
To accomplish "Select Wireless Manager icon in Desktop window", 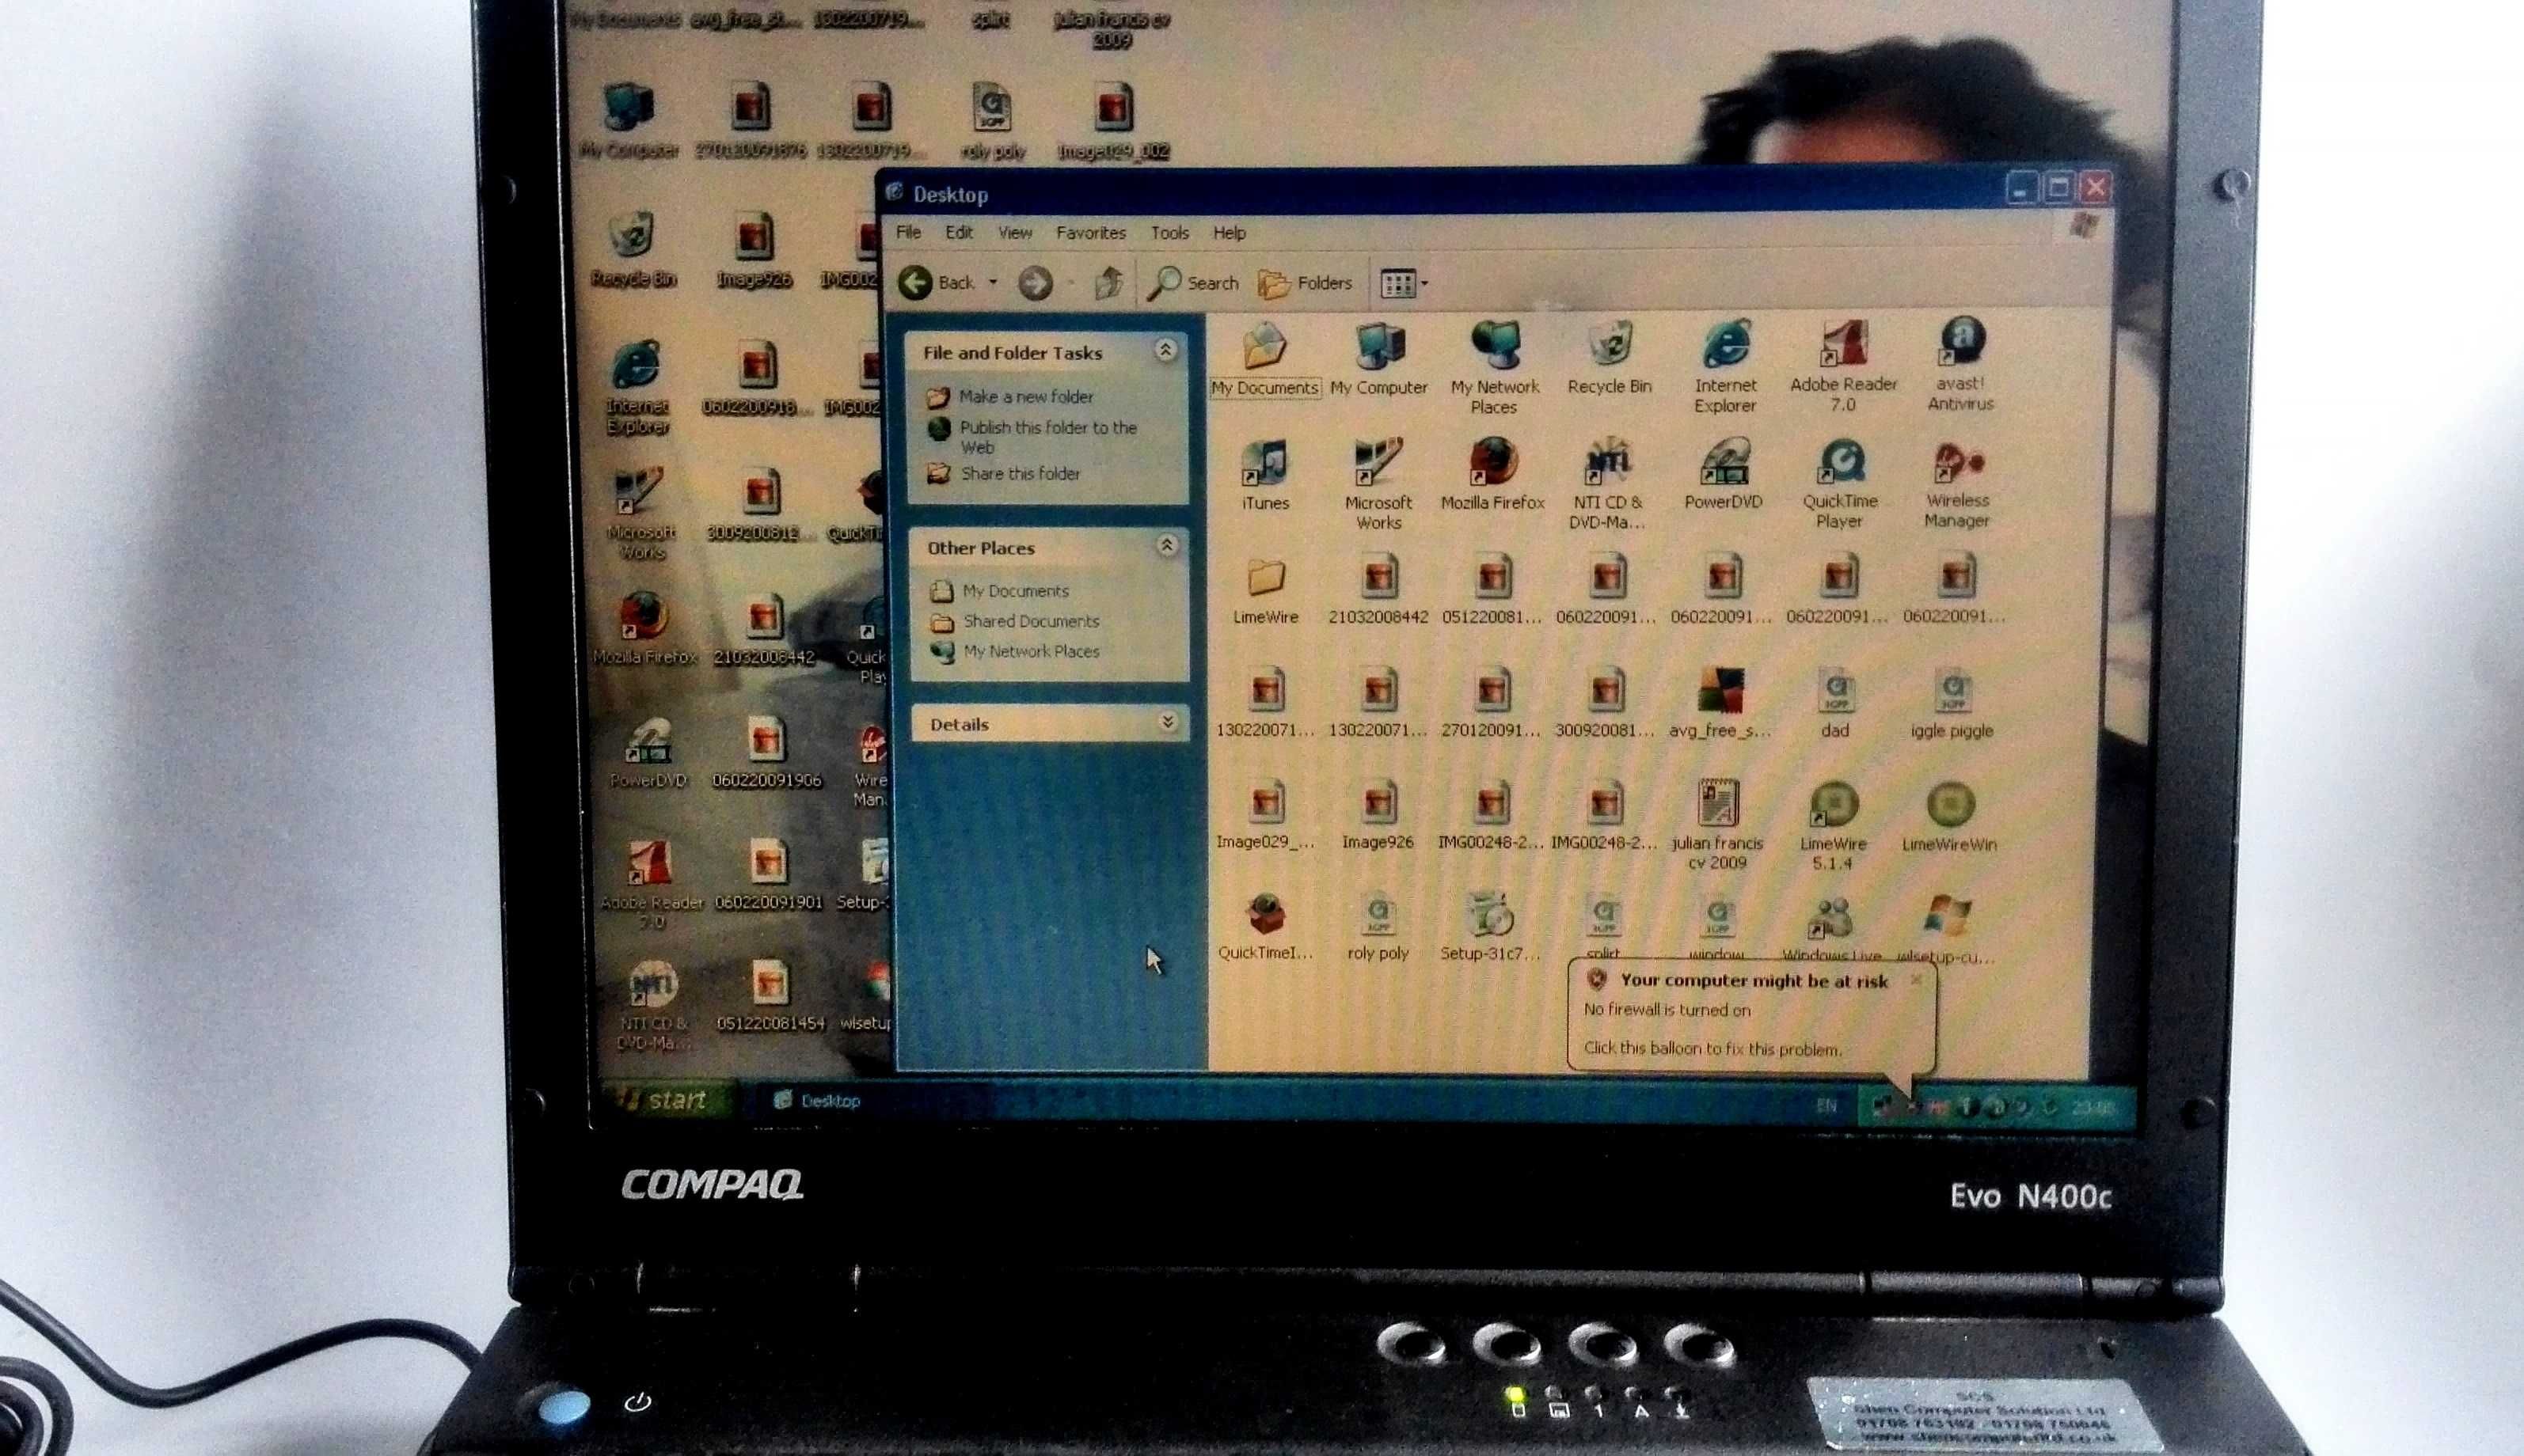I will (1957, 484).
